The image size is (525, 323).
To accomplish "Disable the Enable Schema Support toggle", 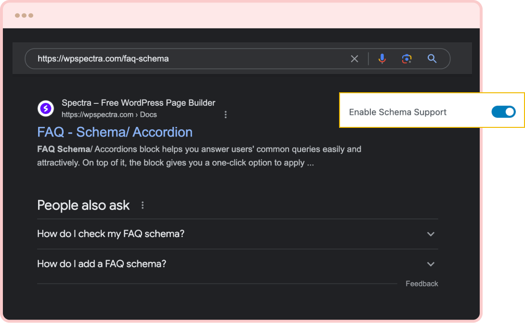I will 503,112.
